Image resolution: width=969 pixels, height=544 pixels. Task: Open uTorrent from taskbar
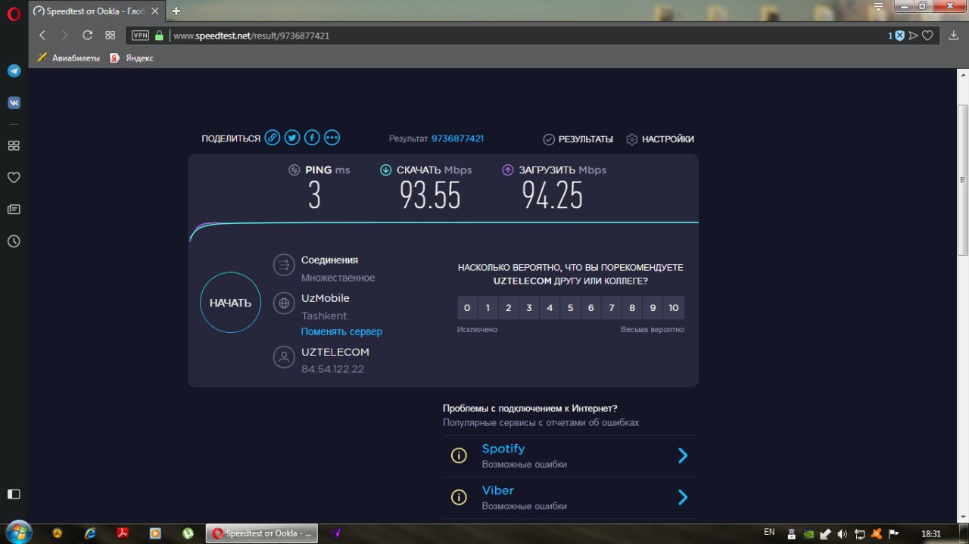(188, 533)
